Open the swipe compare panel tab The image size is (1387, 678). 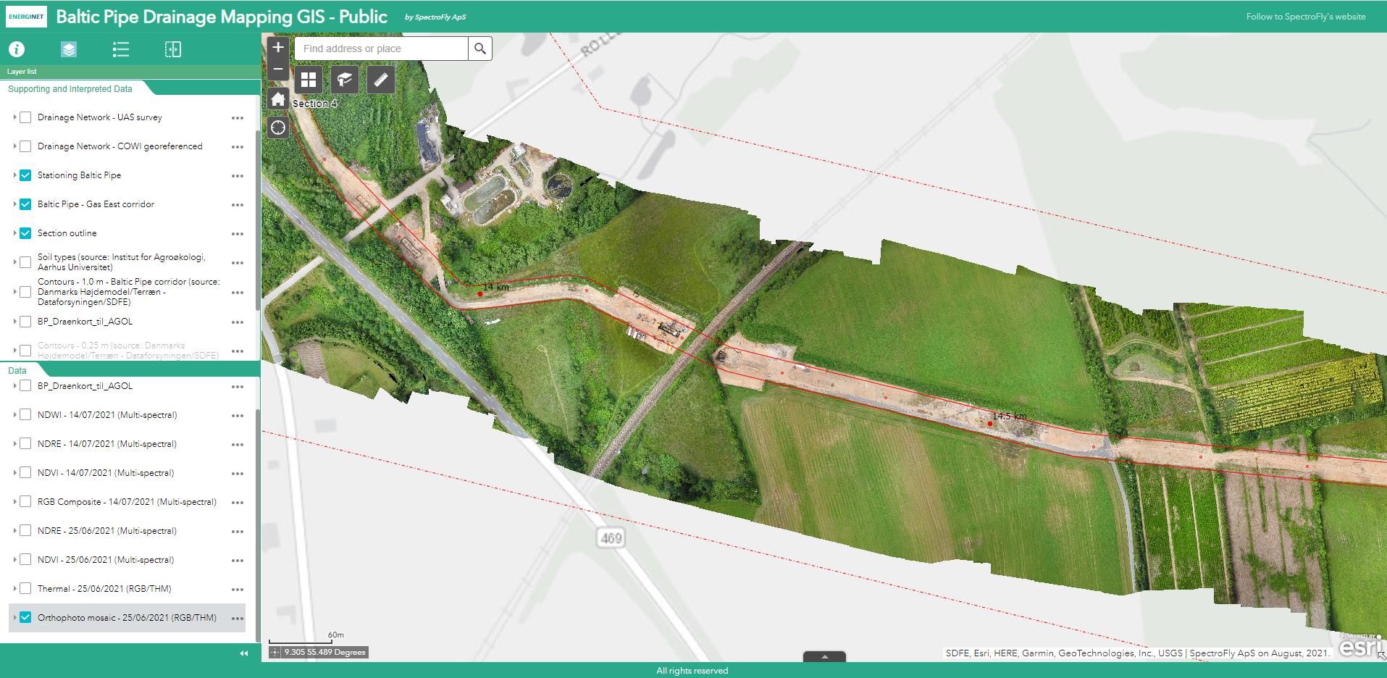[x=173, y=49]
